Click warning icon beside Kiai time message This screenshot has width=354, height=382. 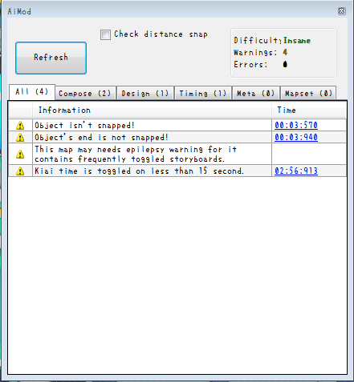(20, 171)
